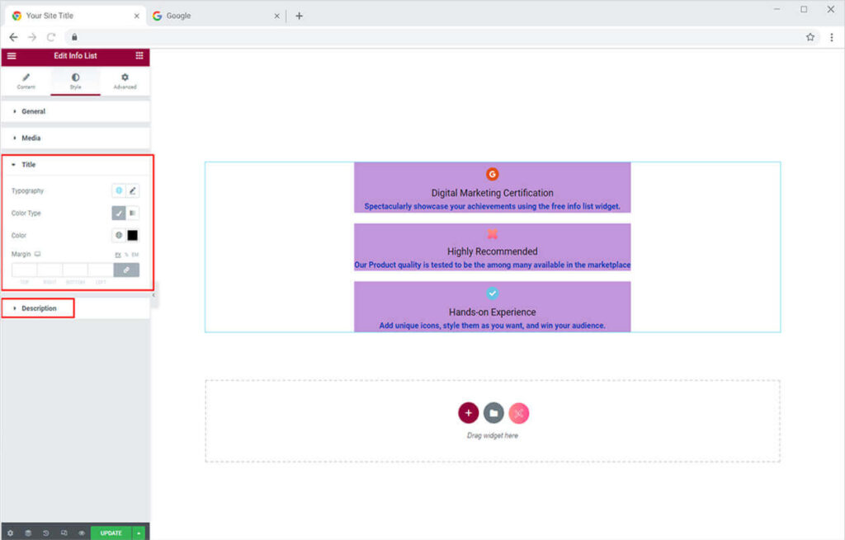Open page settings gear in footer
The image size is (845, 540).
click(x=10, y=533)
